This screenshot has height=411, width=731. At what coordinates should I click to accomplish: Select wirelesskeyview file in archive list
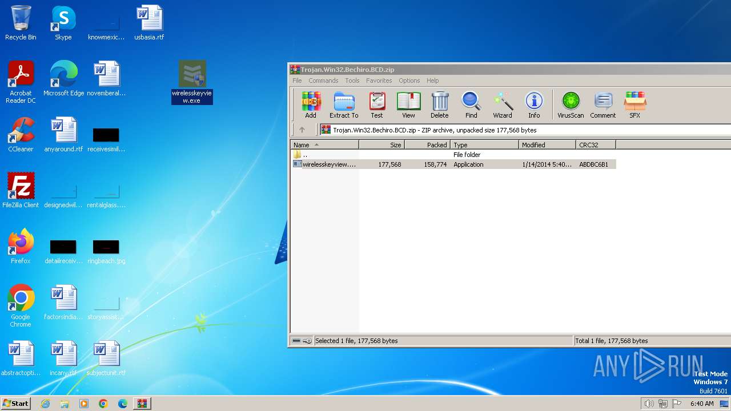click(453, 164)
